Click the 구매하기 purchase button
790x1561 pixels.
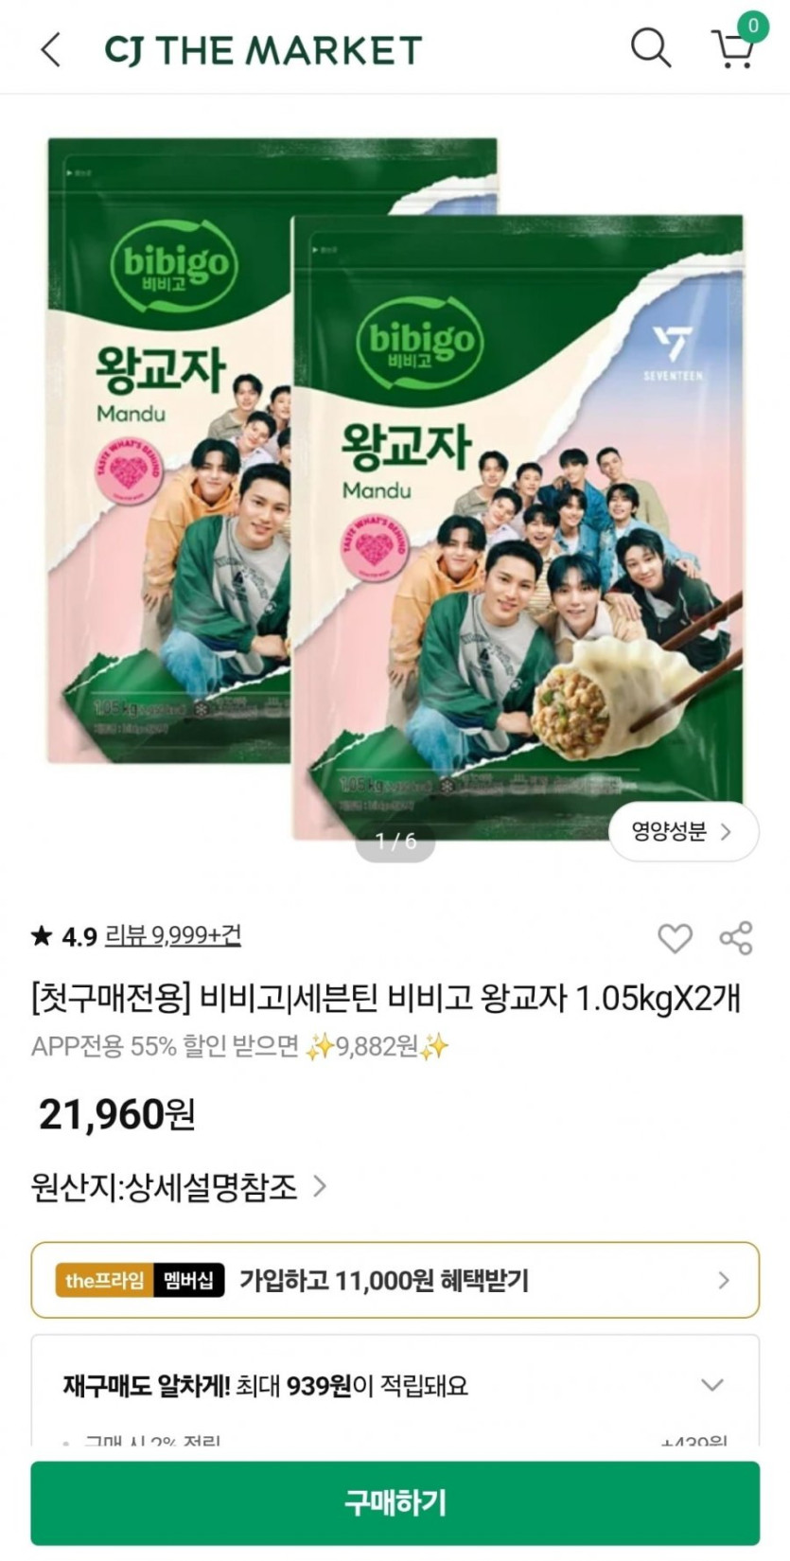[395, 1502]
